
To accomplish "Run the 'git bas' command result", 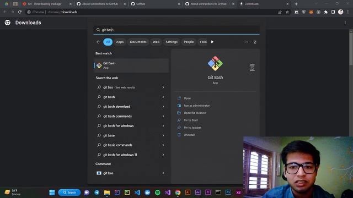I will tap(131, 173).
